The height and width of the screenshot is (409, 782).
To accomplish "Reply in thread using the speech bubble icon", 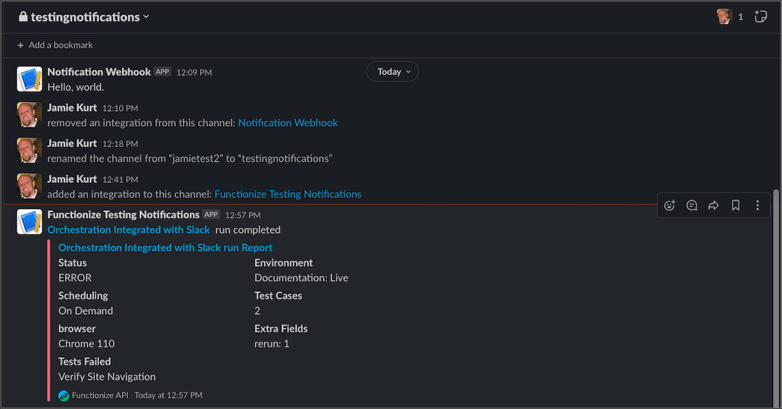I will pyautogui.click(x=691, y=205).
